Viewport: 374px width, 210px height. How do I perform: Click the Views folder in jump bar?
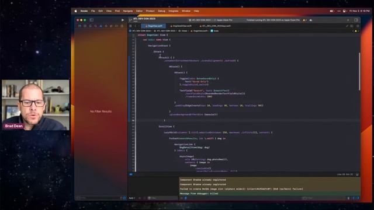(183, 31)
